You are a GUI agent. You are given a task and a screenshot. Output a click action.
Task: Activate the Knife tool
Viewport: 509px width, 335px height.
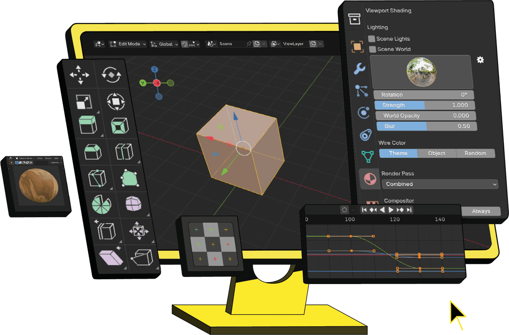coord(97,178)
